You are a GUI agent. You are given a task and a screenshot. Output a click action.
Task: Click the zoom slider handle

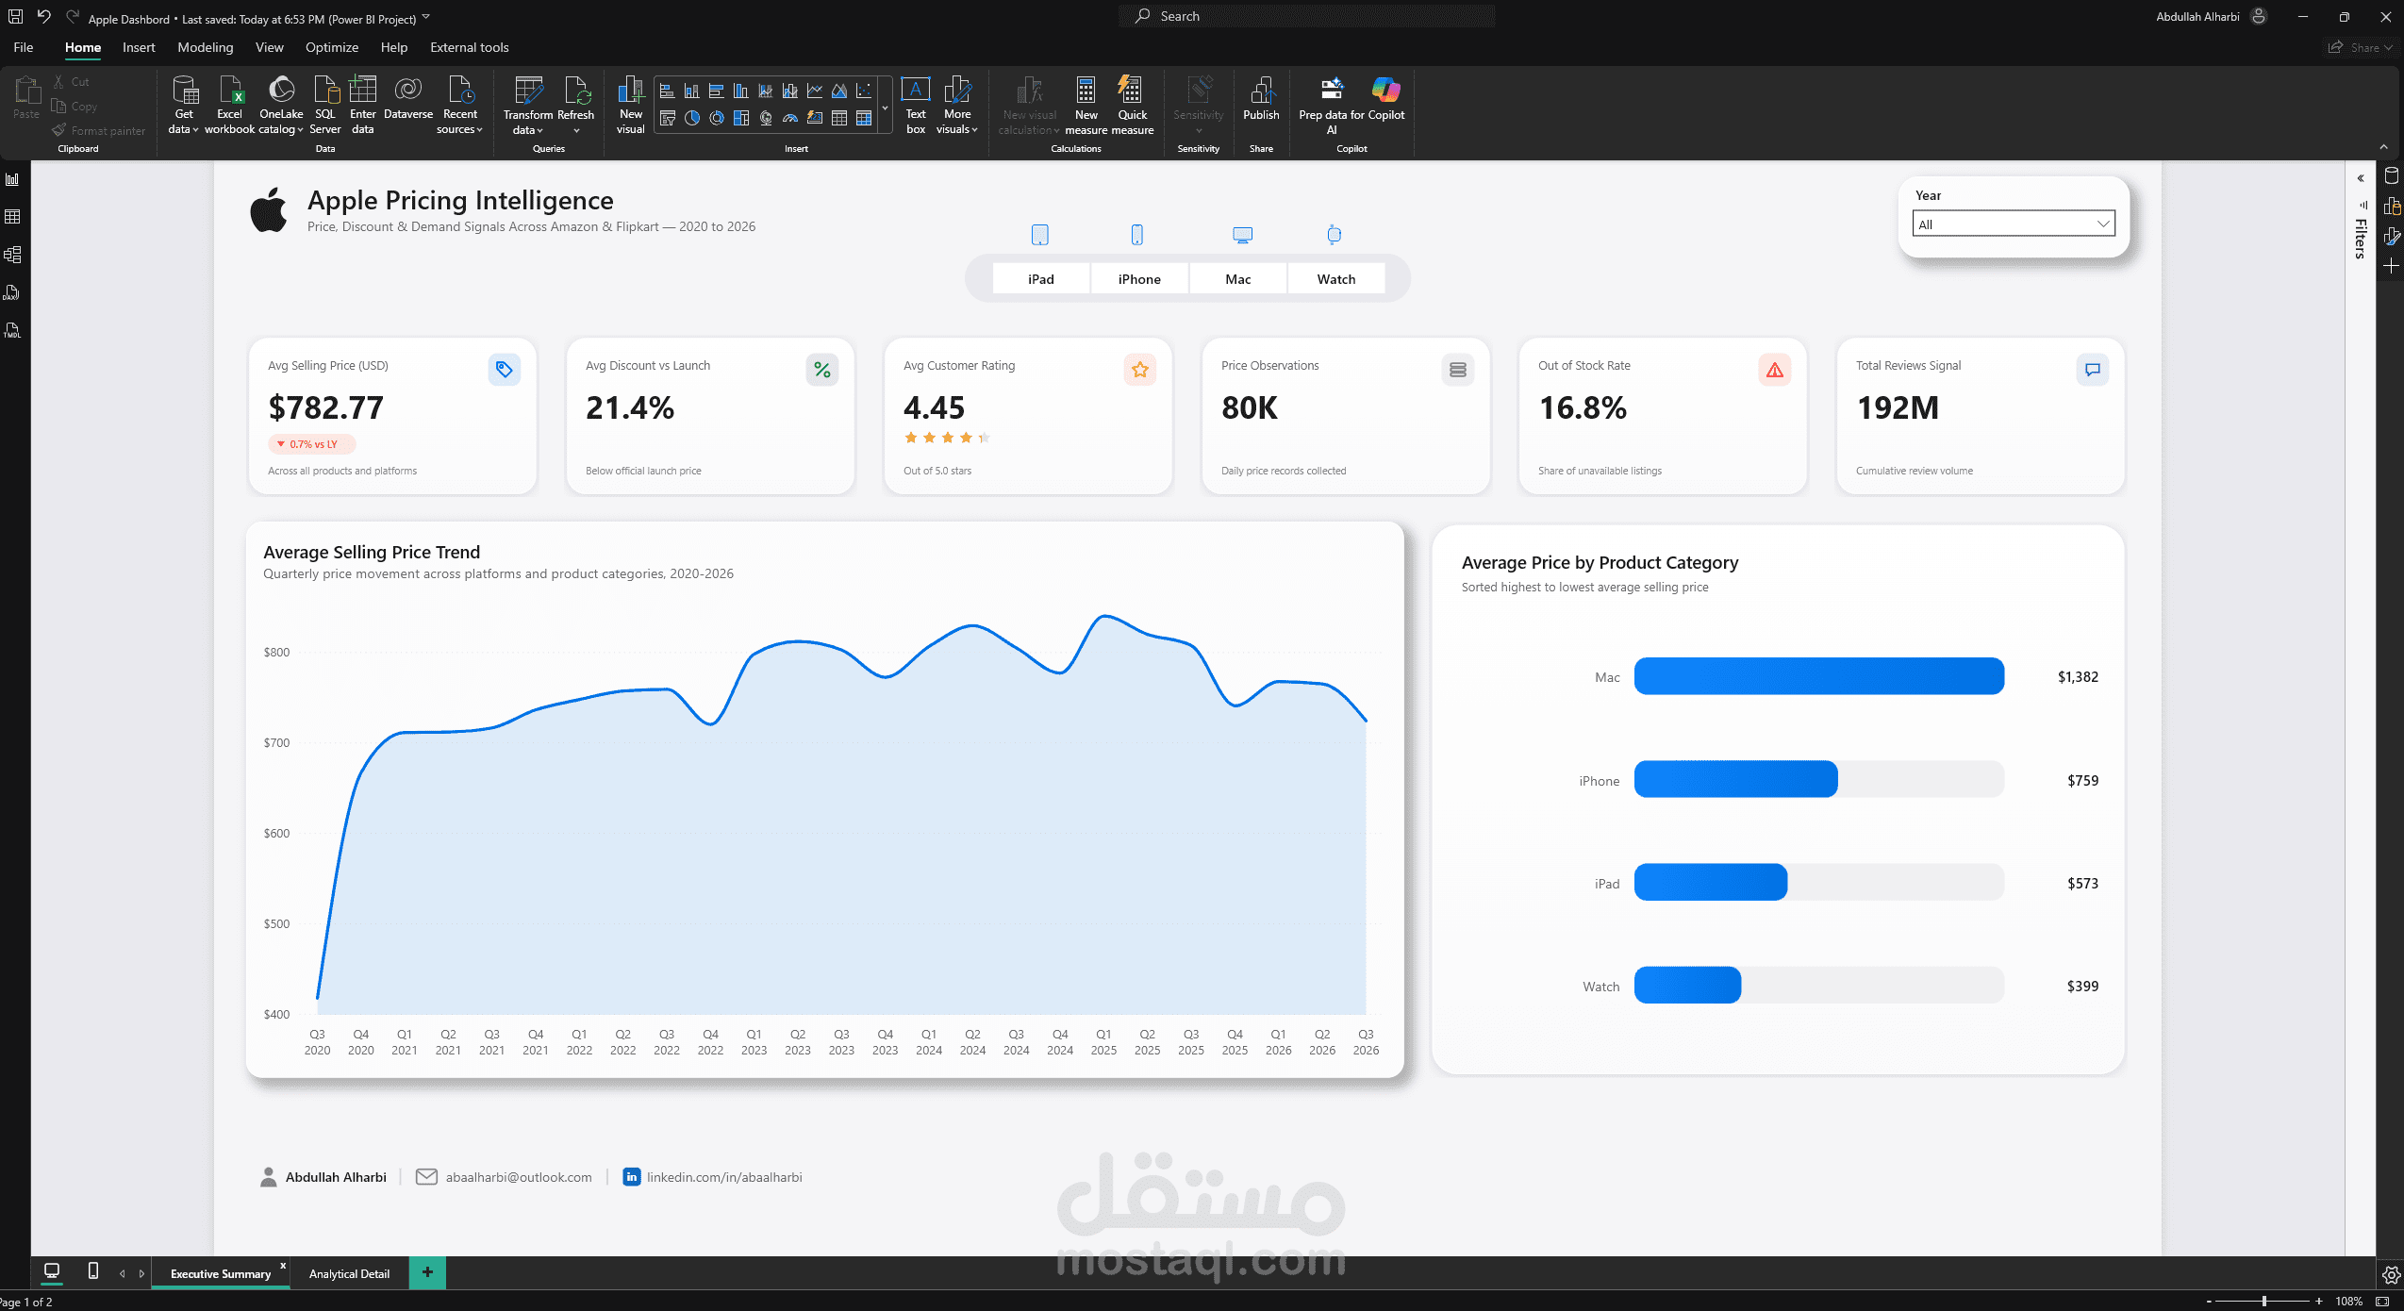click(2263, 1301)
